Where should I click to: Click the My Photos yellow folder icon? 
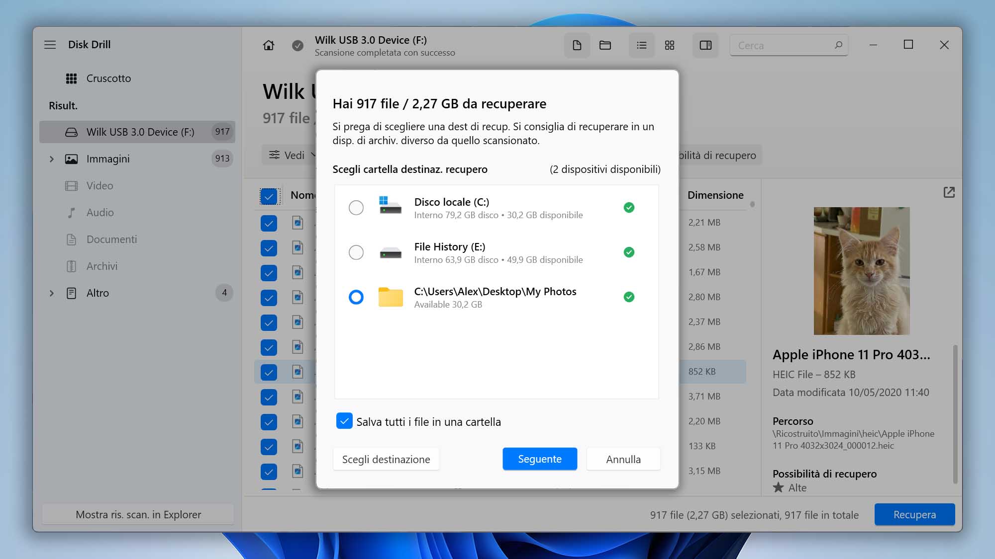click(391, 297)
